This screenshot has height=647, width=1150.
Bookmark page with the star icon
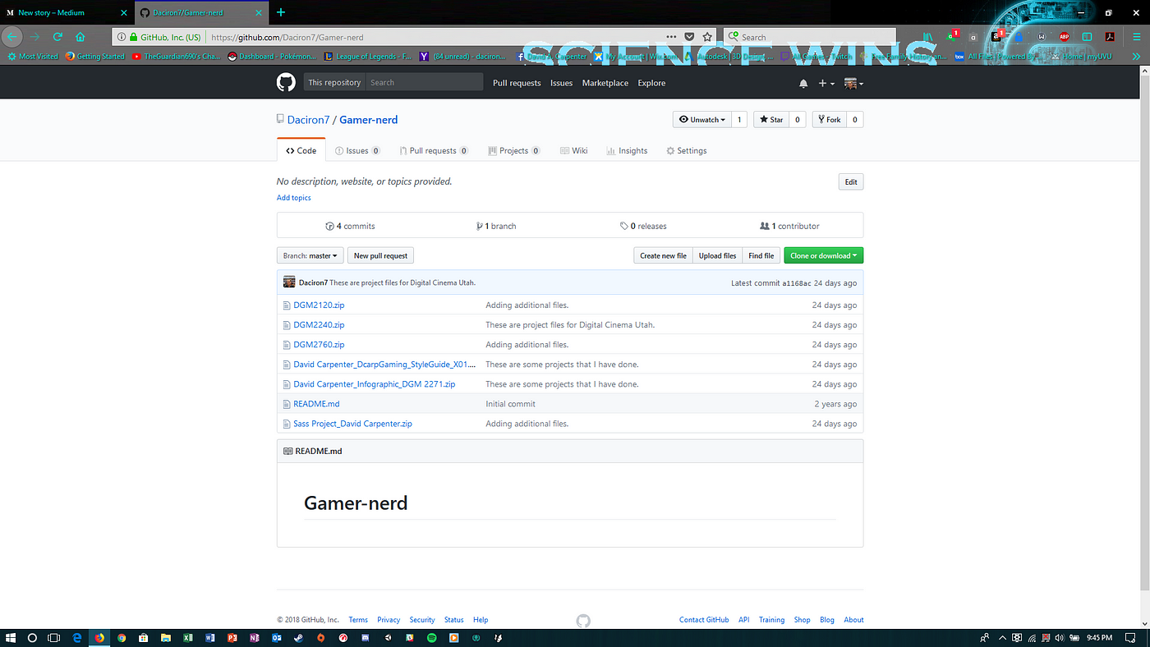click(707, 37)
